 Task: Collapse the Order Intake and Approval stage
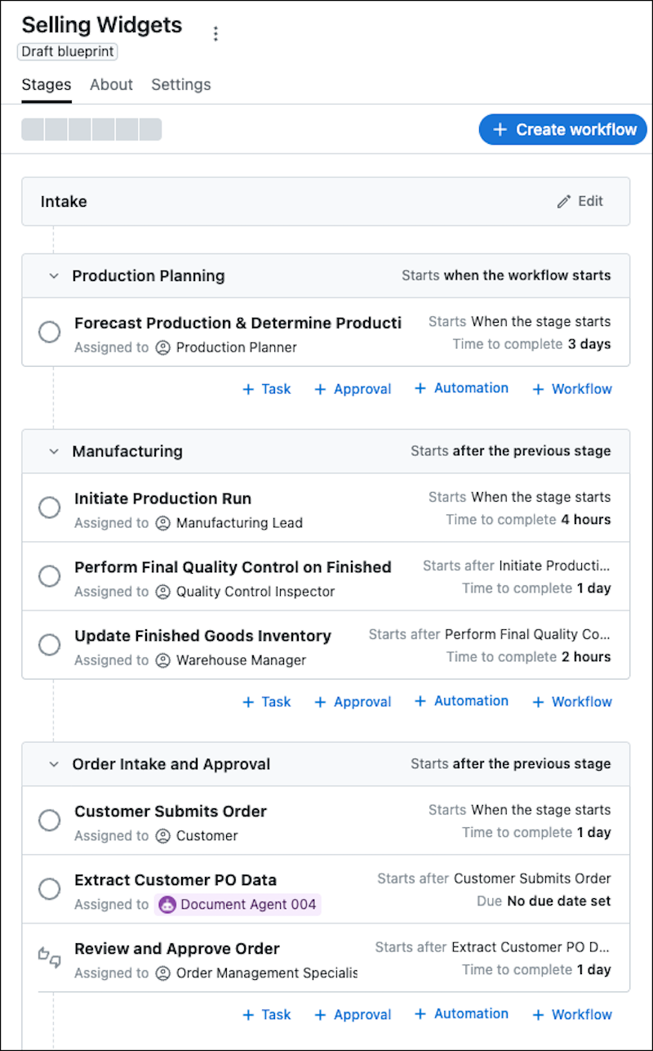tap(54, 765)
